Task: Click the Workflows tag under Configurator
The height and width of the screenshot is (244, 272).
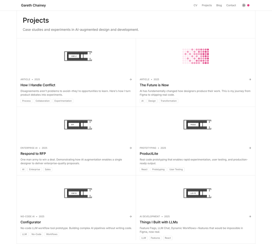Action: [x=52, y=234]
